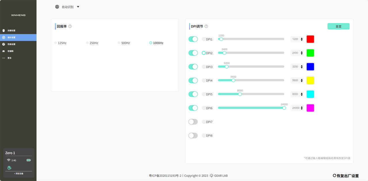Disable the DPI3 toggle switch
368x181 pixels.
(x=193, y=67)
